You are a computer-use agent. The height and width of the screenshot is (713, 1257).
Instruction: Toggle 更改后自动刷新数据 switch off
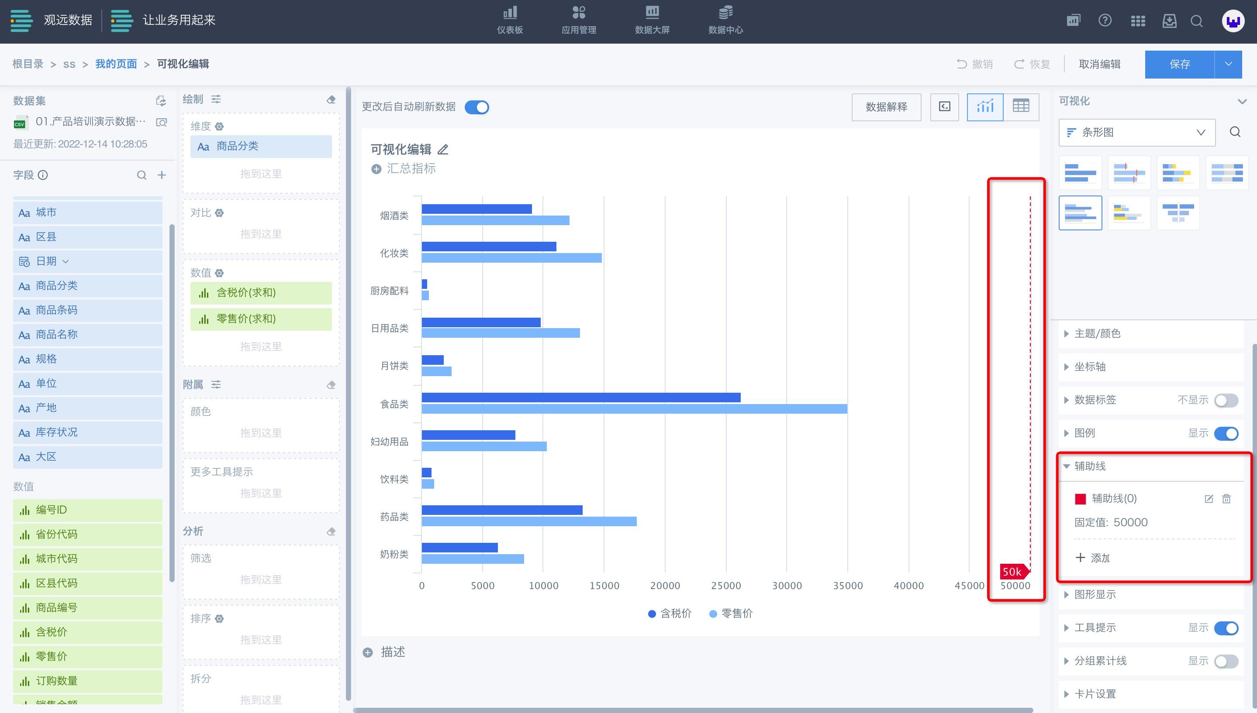pyautogui.click(x=477, y=107)
